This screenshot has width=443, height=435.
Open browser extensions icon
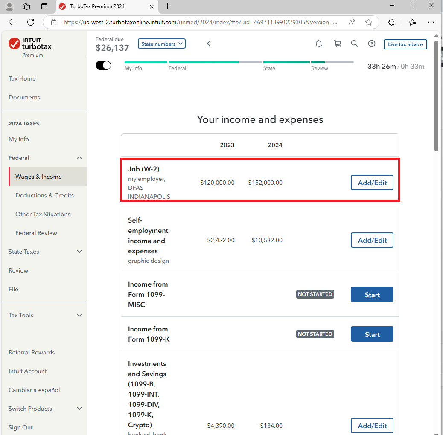(x=392, y=22)
